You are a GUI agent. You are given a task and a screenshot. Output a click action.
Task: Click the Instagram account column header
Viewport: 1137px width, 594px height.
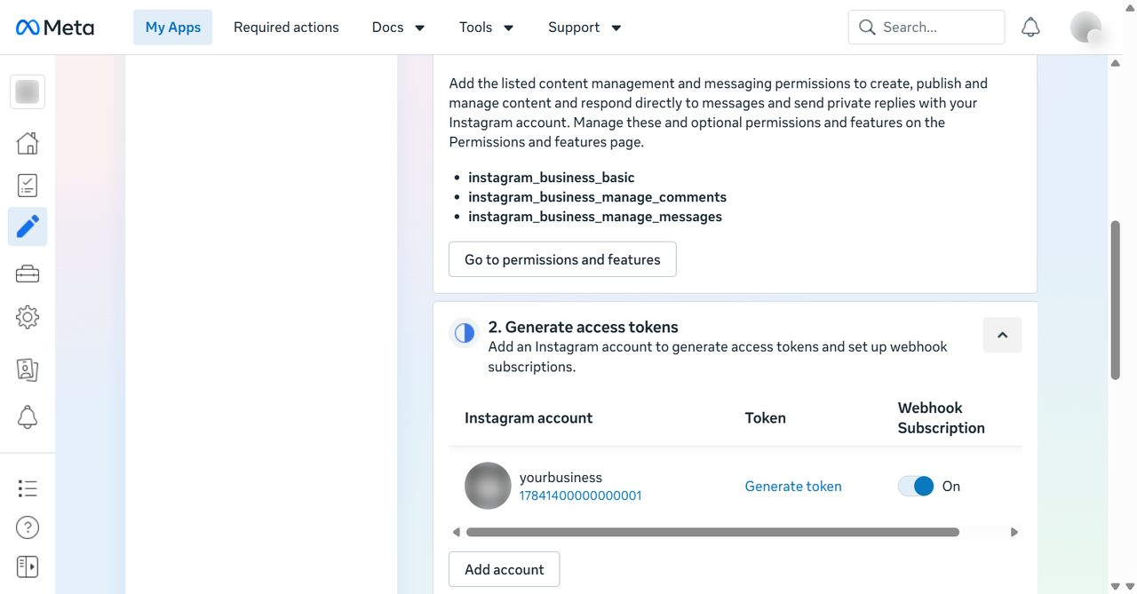(529, 417)
